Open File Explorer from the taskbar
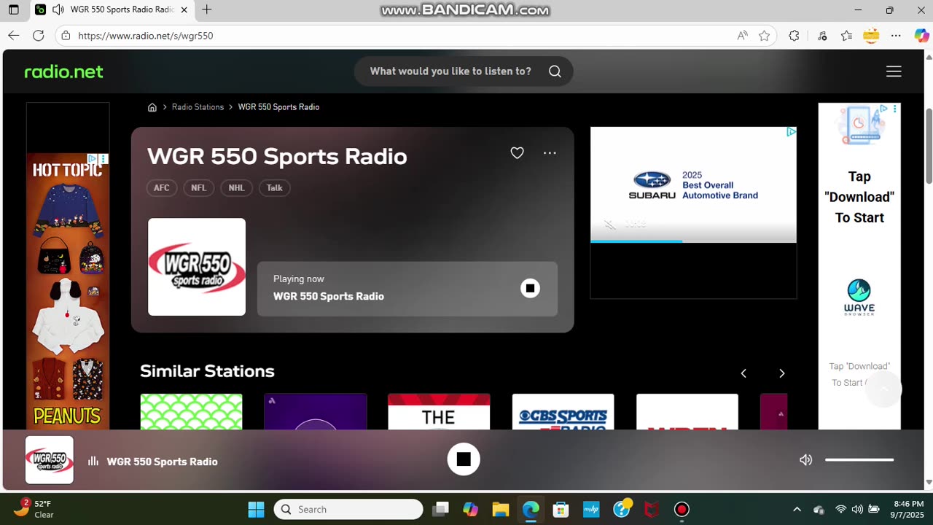Viewport: 933px width, 525px height. [500, 509]
